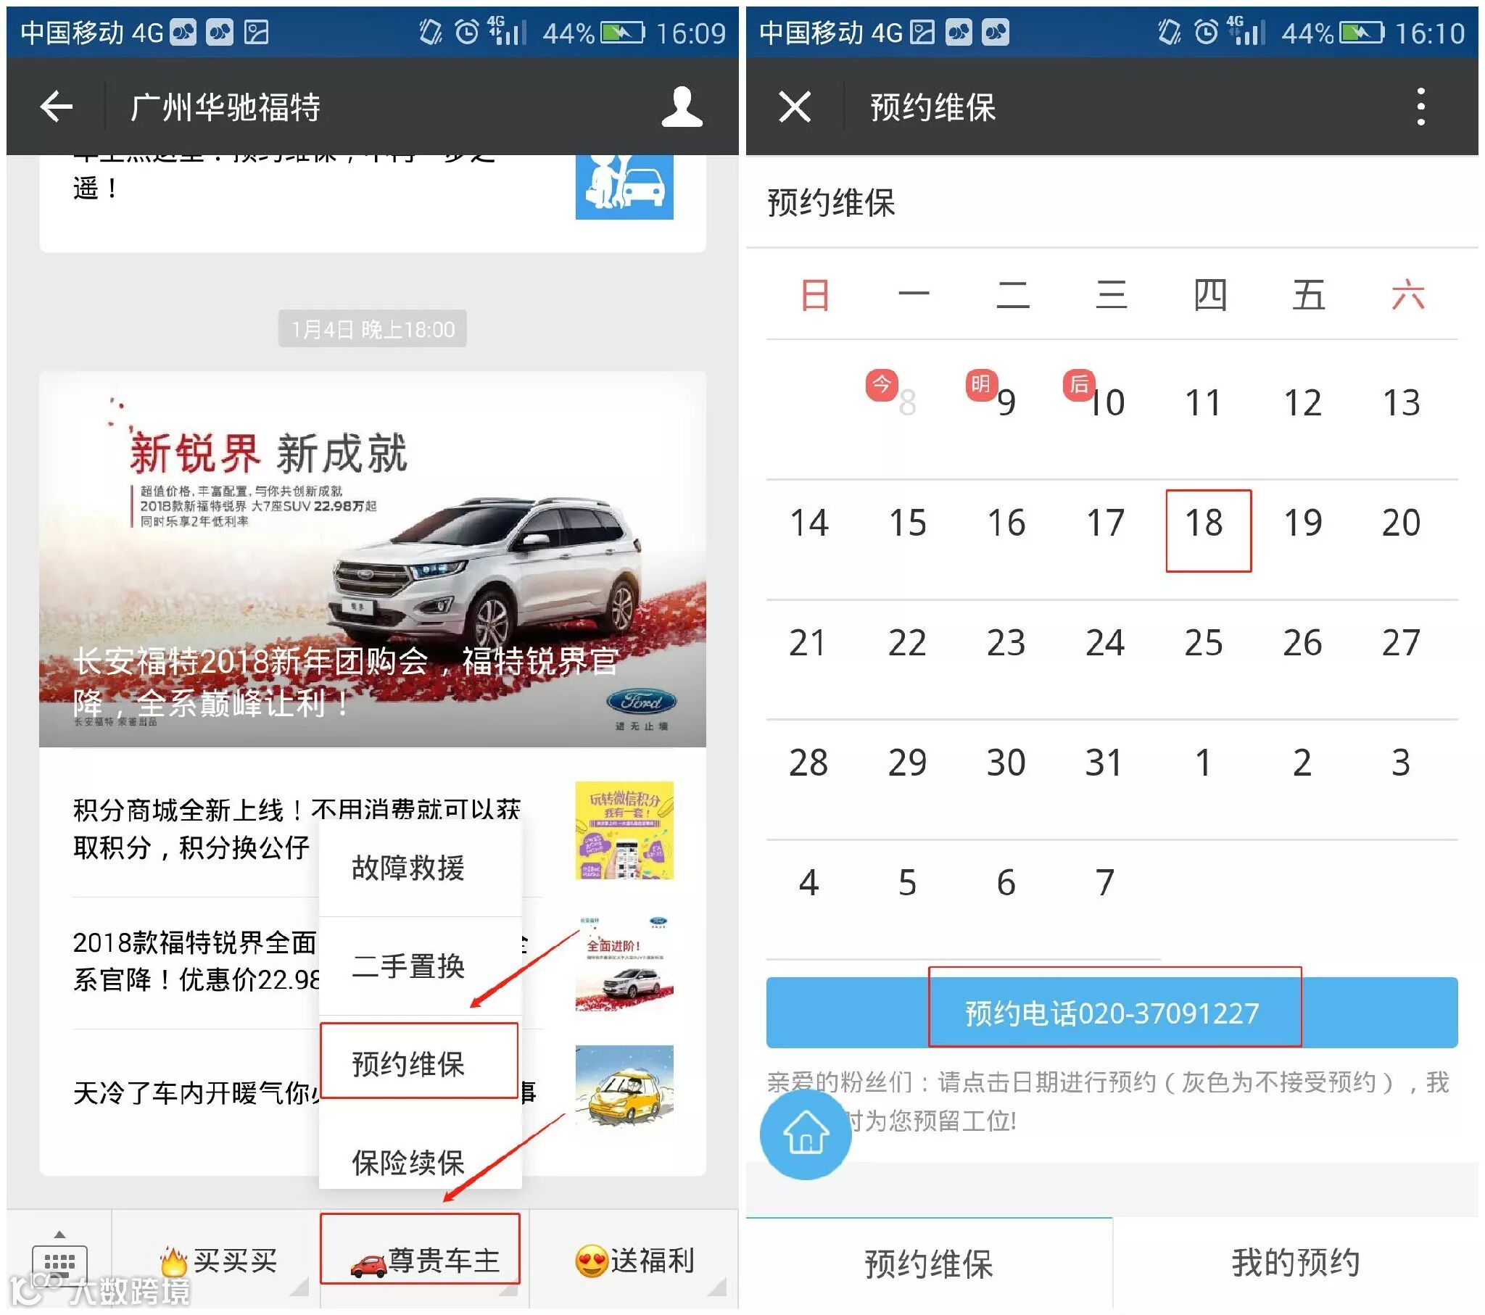Expand the 买买买 bottom menu

coord(218,1261)
